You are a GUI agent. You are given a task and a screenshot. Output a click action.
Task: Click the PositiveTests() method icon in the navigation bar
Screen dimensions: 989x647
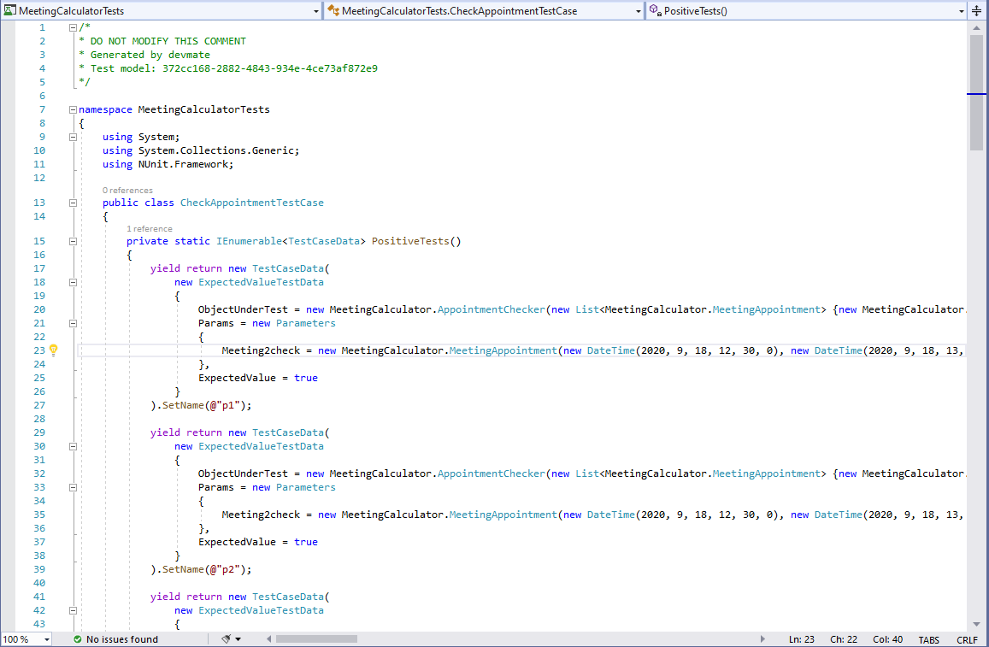(655, 12)
